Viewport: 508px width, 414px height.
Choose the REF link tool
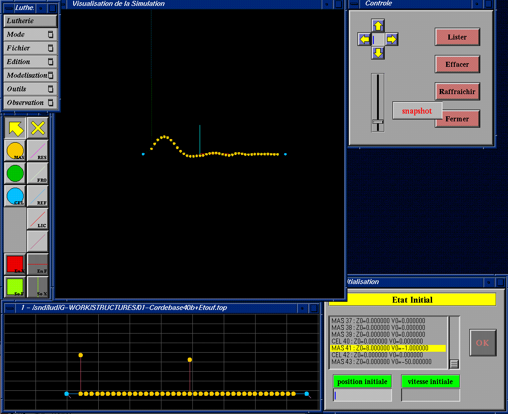[x=38, y=196]
